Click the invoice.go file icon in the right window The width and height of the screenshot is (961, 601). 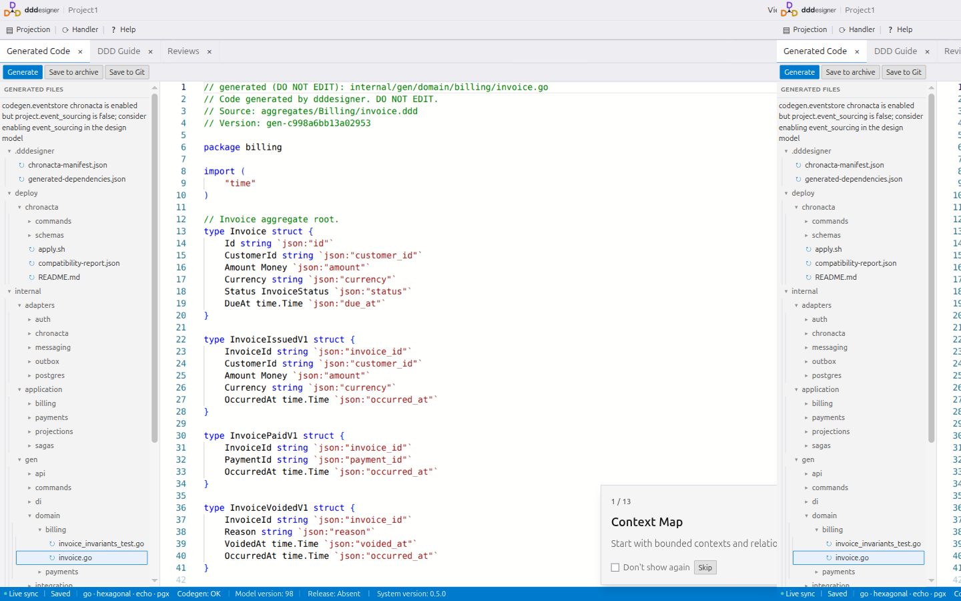(829, 558)
